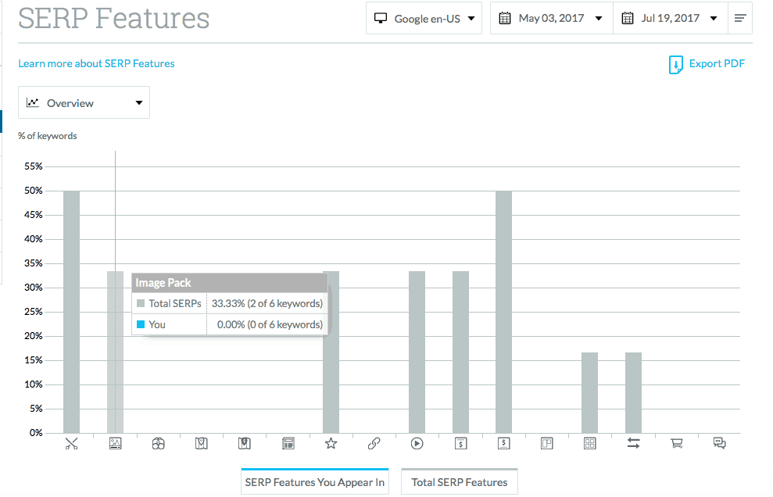Click the star reviews icon

click(x=331, y=444)
